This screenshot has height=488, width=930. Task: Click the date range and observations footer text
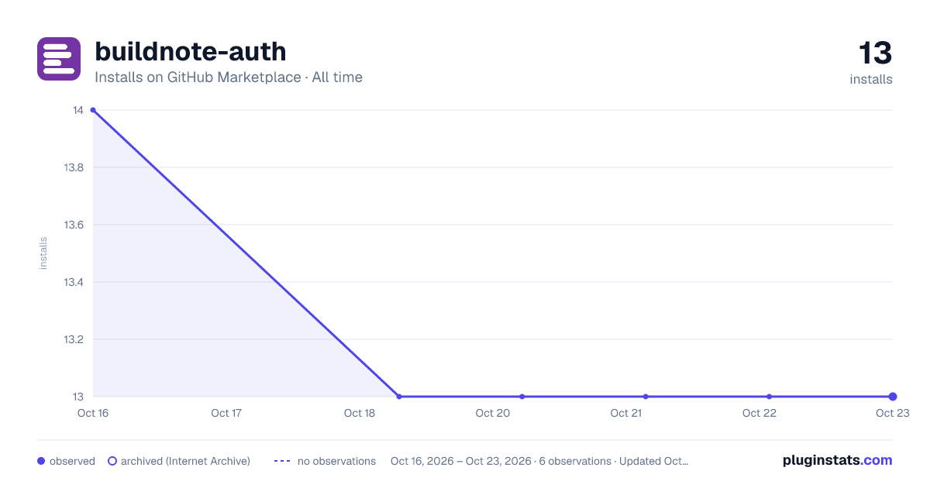[x=539, y=461]
